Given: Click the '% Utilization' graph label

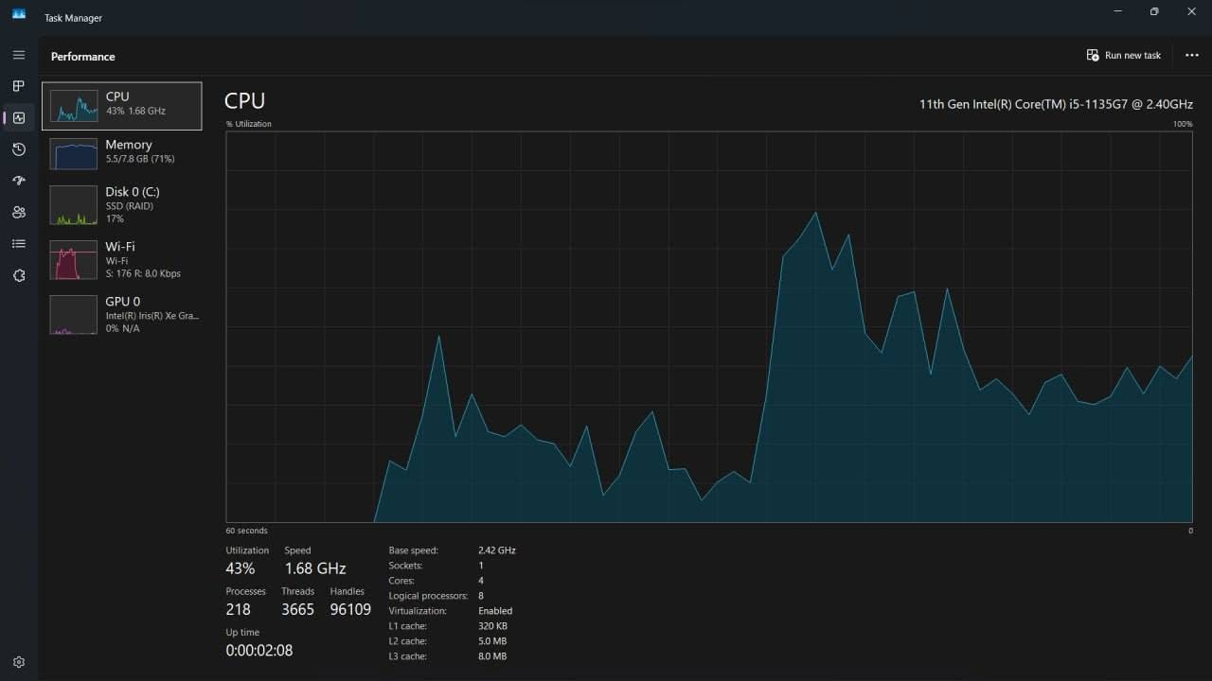Looking at the screenshot, I should click(x=249, y=124).
